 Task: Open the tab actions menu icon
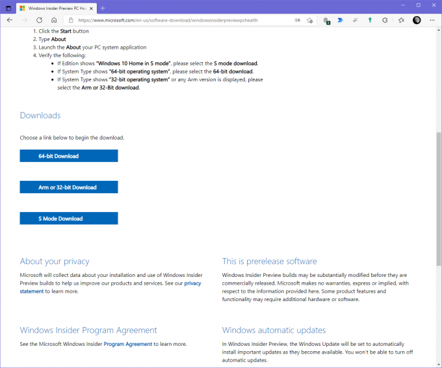tap(8, 8)
